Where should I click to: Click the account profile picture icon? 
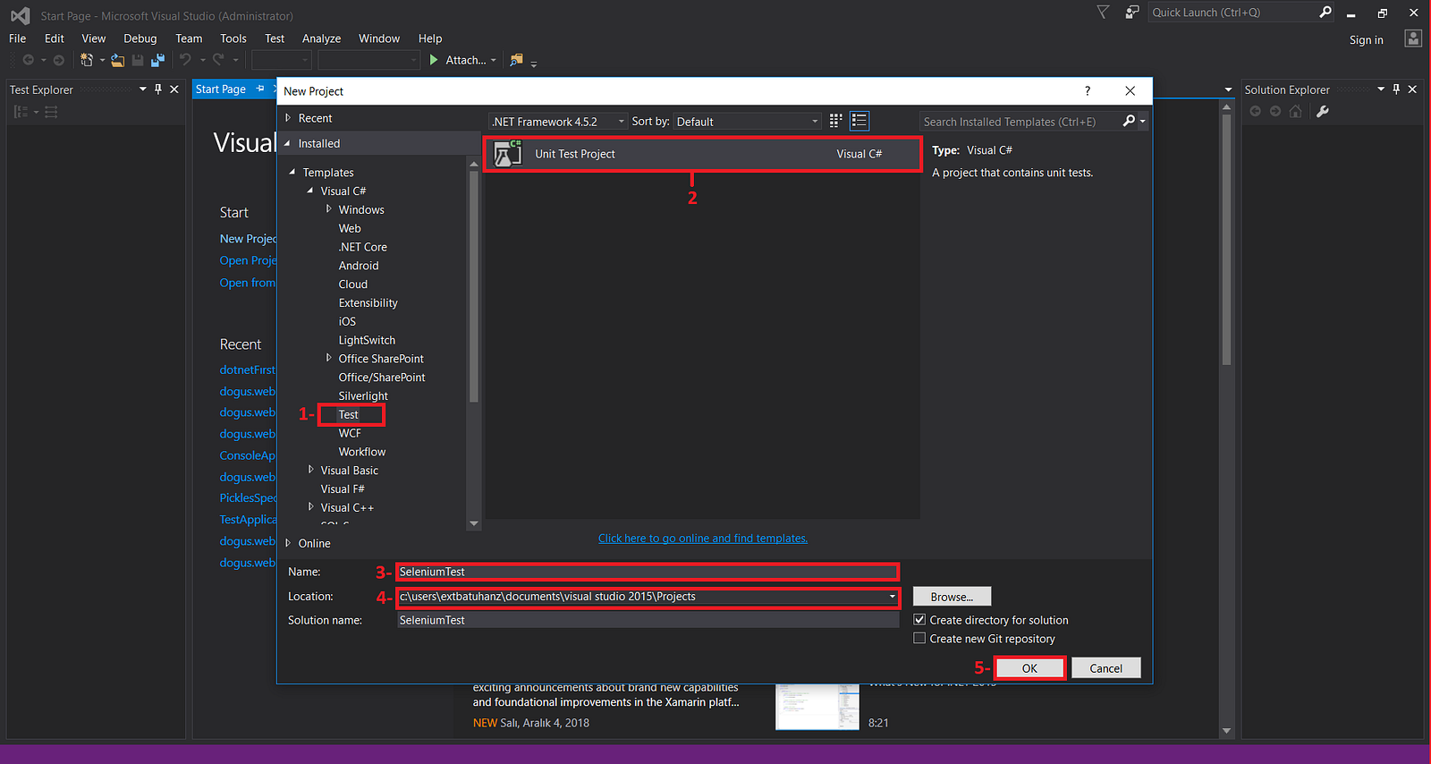click(1413, 38)
